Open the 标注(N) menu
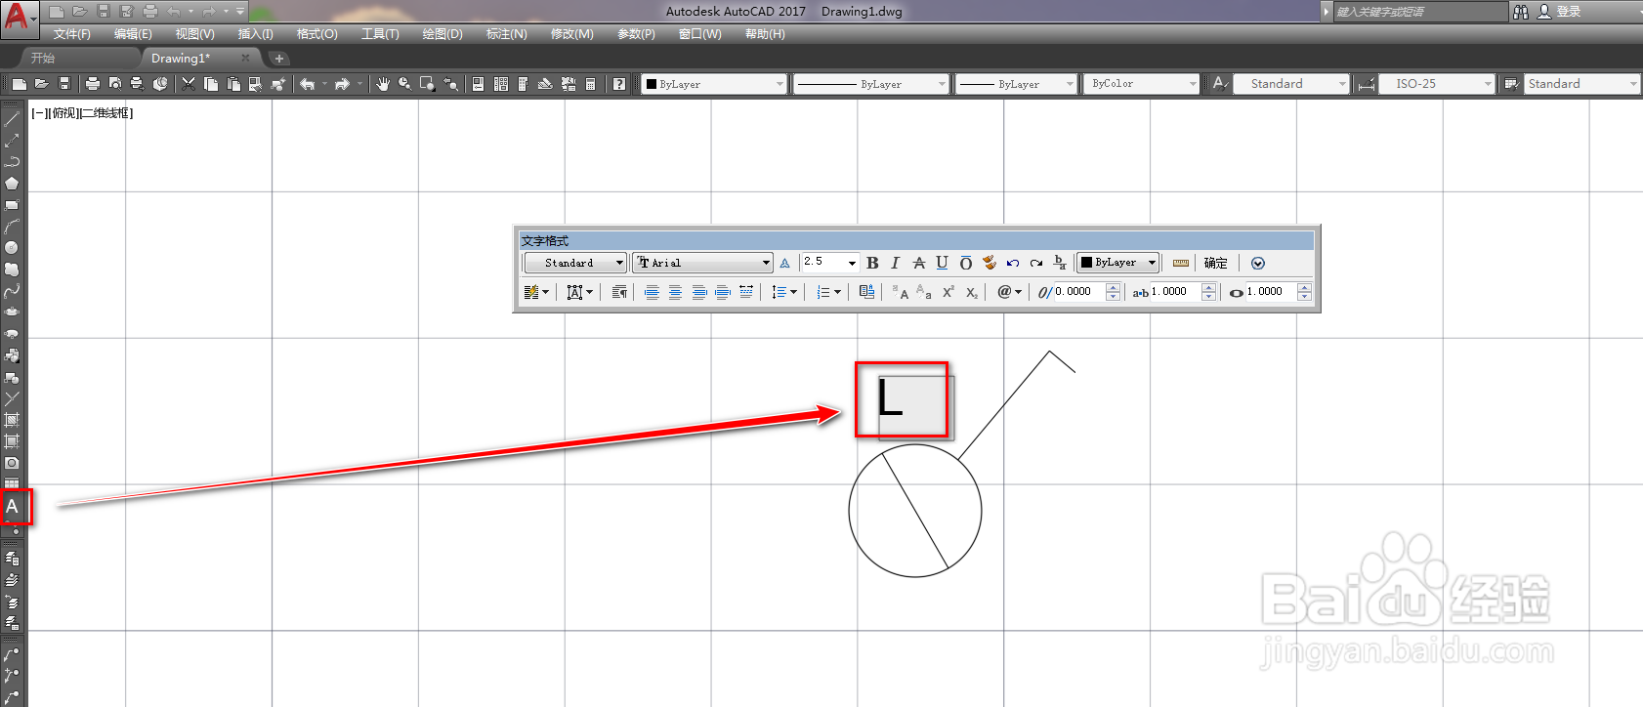1643x707 pixels. [x=507, y=34]
